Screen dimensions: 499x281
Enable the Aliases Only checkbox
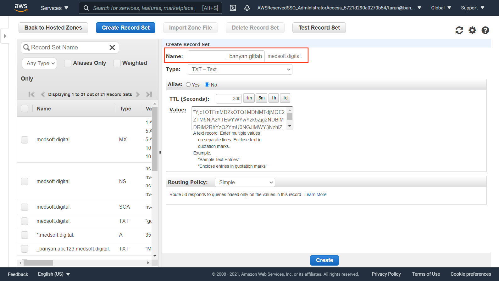tap(68, 63)
